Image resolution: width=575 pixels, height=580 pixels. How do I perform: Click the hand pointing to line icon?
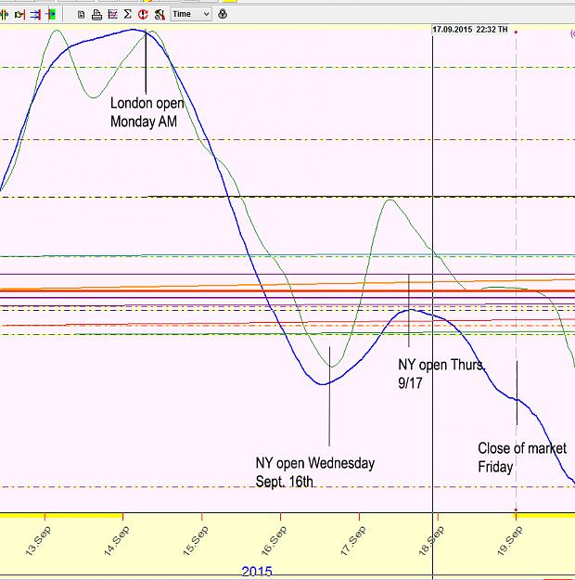point(19,15)
